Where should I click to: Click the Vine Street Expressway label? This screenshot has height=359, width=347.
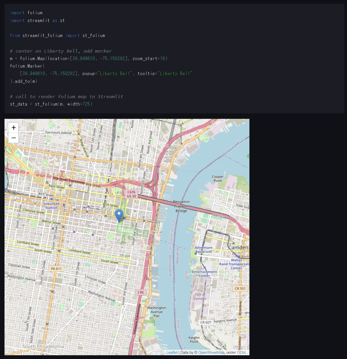pyautogui.click(x=69, y=180)
